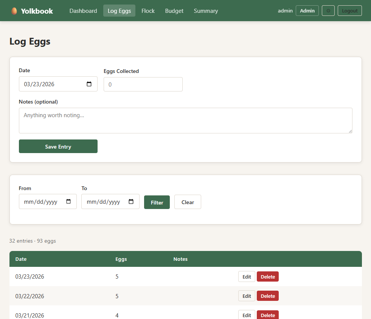Open the calendar picker on the Date field
Image resolution: width=371 pixels, height=319 pixels.
pyautogui.click(x=90, y=84)
